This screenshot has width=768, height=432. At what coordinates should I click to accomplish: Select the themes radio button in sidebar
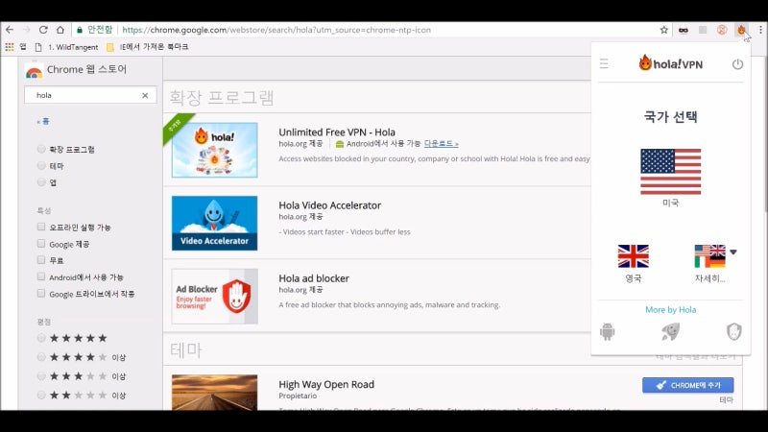(x=41, y=165)
